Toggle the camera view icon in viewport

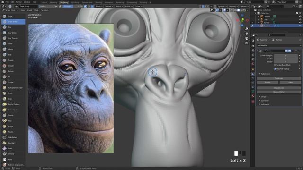point(246,39)
